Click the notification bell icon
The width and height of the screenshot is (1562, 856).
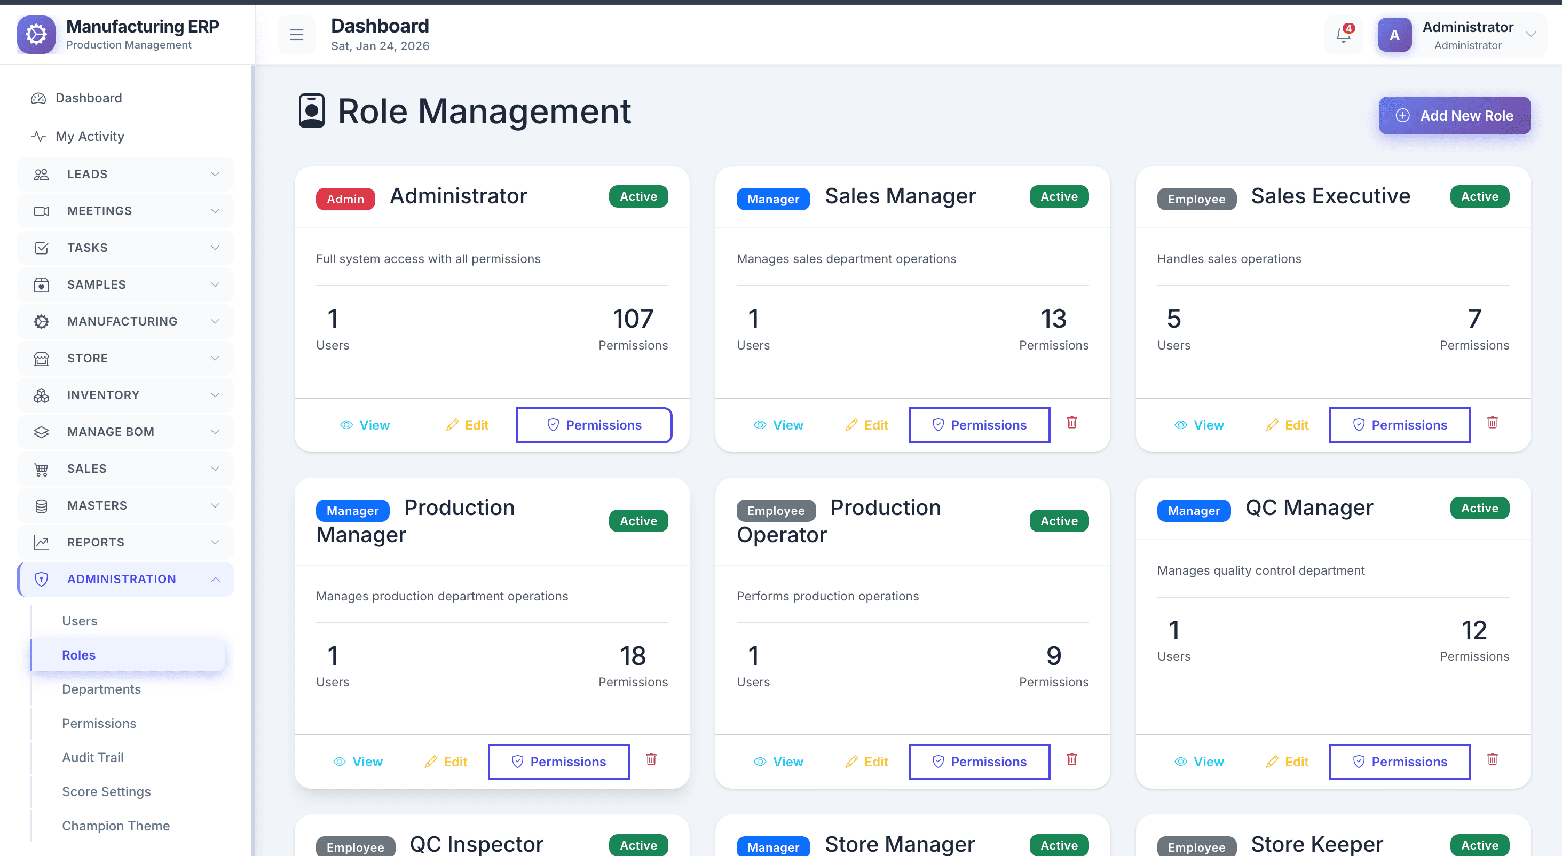click(x=1343, y=35)
